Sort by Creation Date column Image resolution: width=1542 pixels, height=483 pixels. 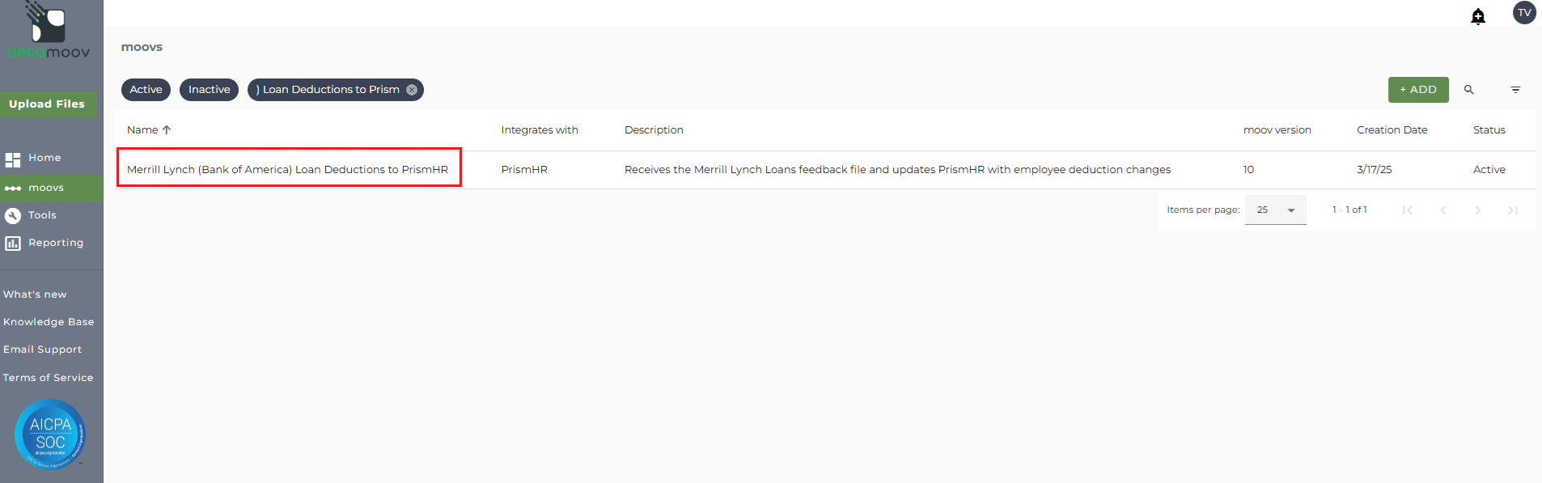coord(1392,129)
